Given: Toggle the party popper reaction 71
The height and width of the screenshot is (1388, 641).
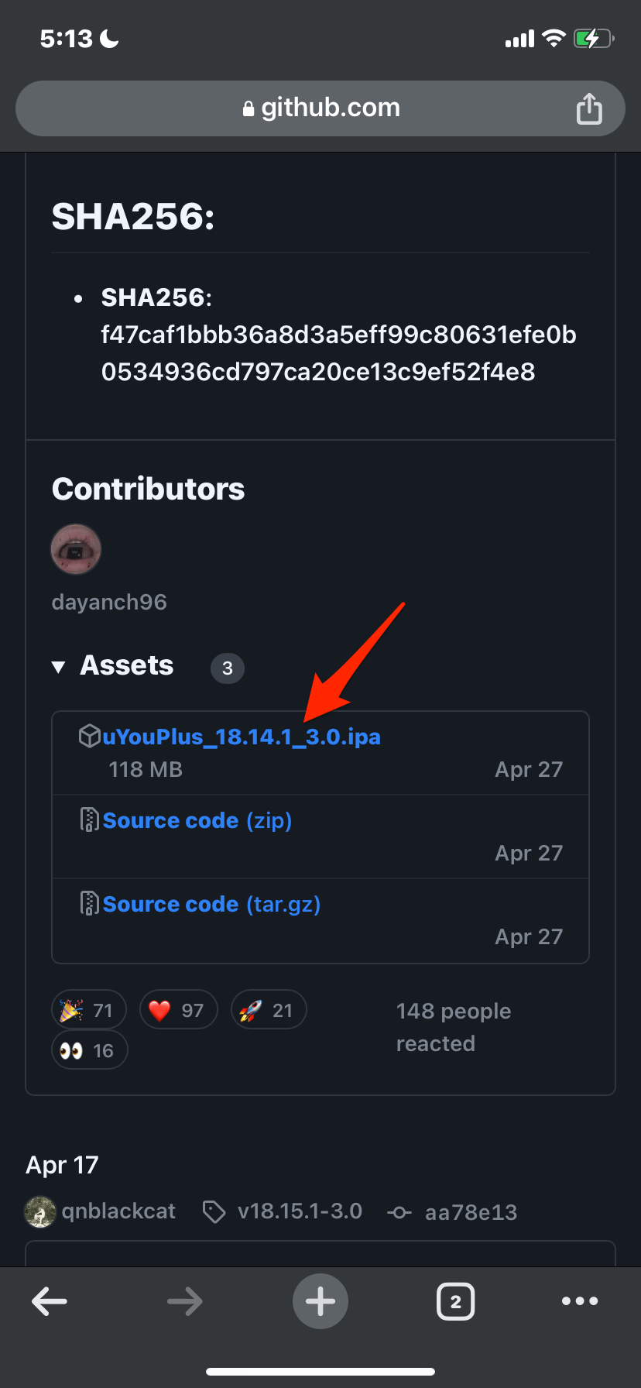Looking at the screenshot, I should (x=88, y=1010).
